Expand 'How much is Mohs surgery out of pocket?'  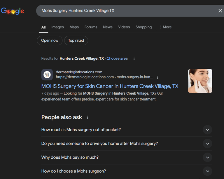pos(127,130)
